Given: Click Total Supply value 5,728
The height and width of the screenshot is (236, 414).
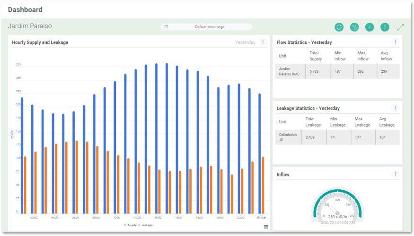Looking at the screenshot, I should coord(314,71).
